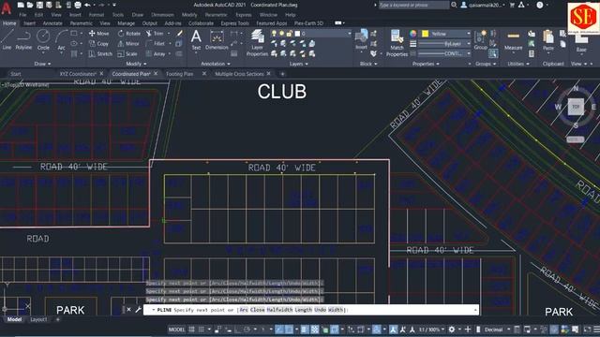Toggle the drawing grid display in status bar

pyautogui.click(x=191, y=330)
